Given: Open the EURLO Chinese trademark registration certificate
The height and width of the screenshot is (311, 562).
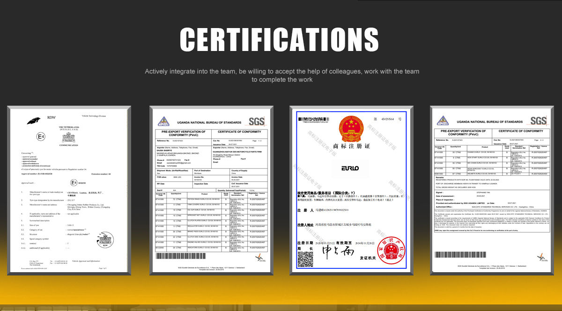Looking at the screenshot, I should tap(351, 191).
